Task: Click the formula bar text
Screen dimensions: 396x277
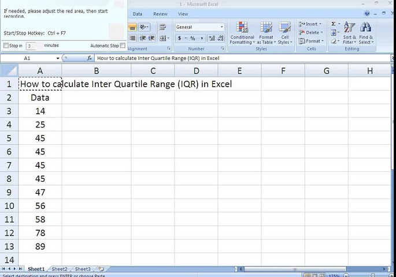Action: pyautogui.click(x=158, y=58)
